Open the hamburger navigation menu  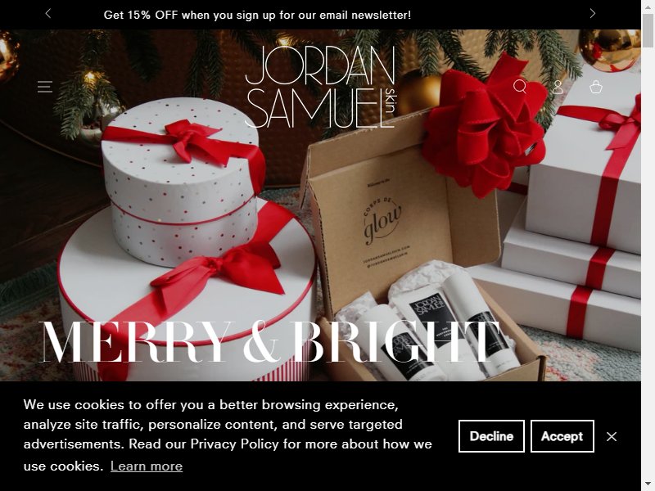45,87
